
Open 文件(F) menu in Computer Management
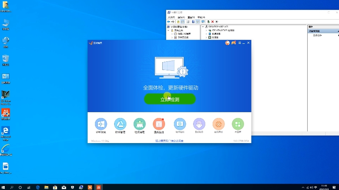[x=171, y=17]
